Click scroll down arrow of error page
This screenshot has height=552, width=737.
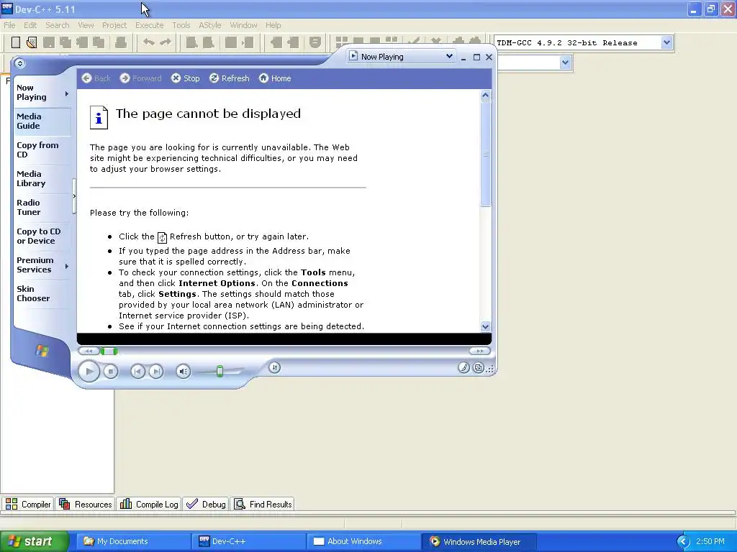[486, 327]
